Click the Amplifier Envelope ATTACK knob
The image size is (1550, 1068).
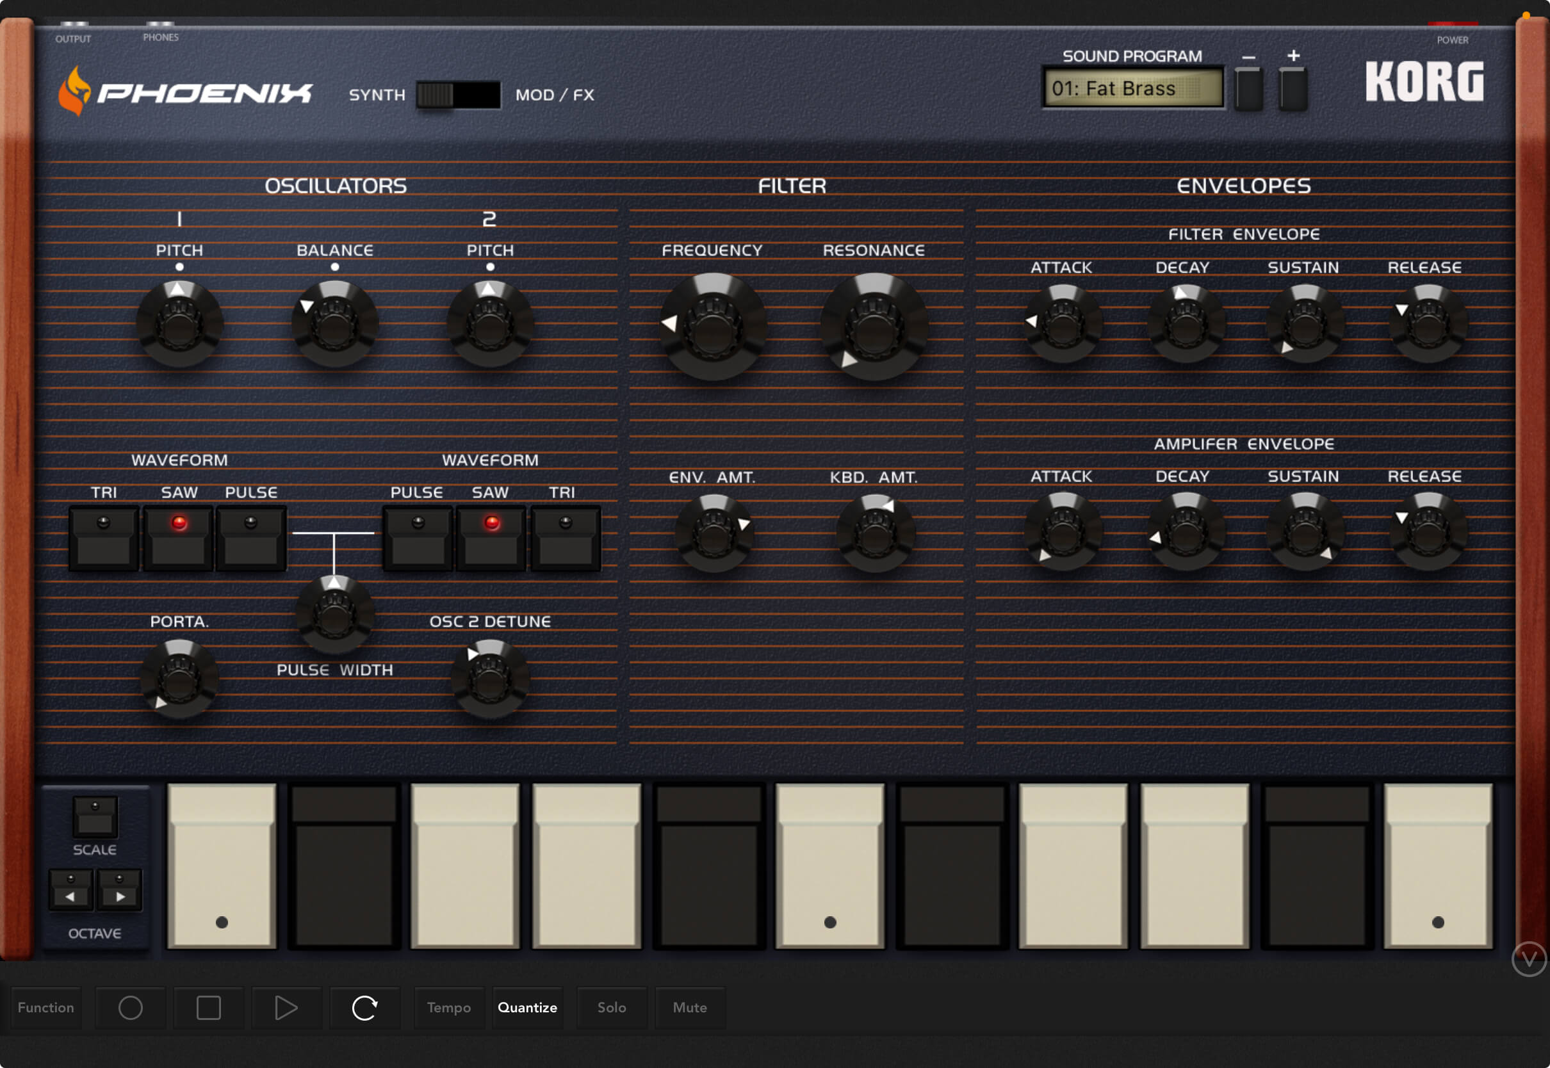click(1063, 531)
